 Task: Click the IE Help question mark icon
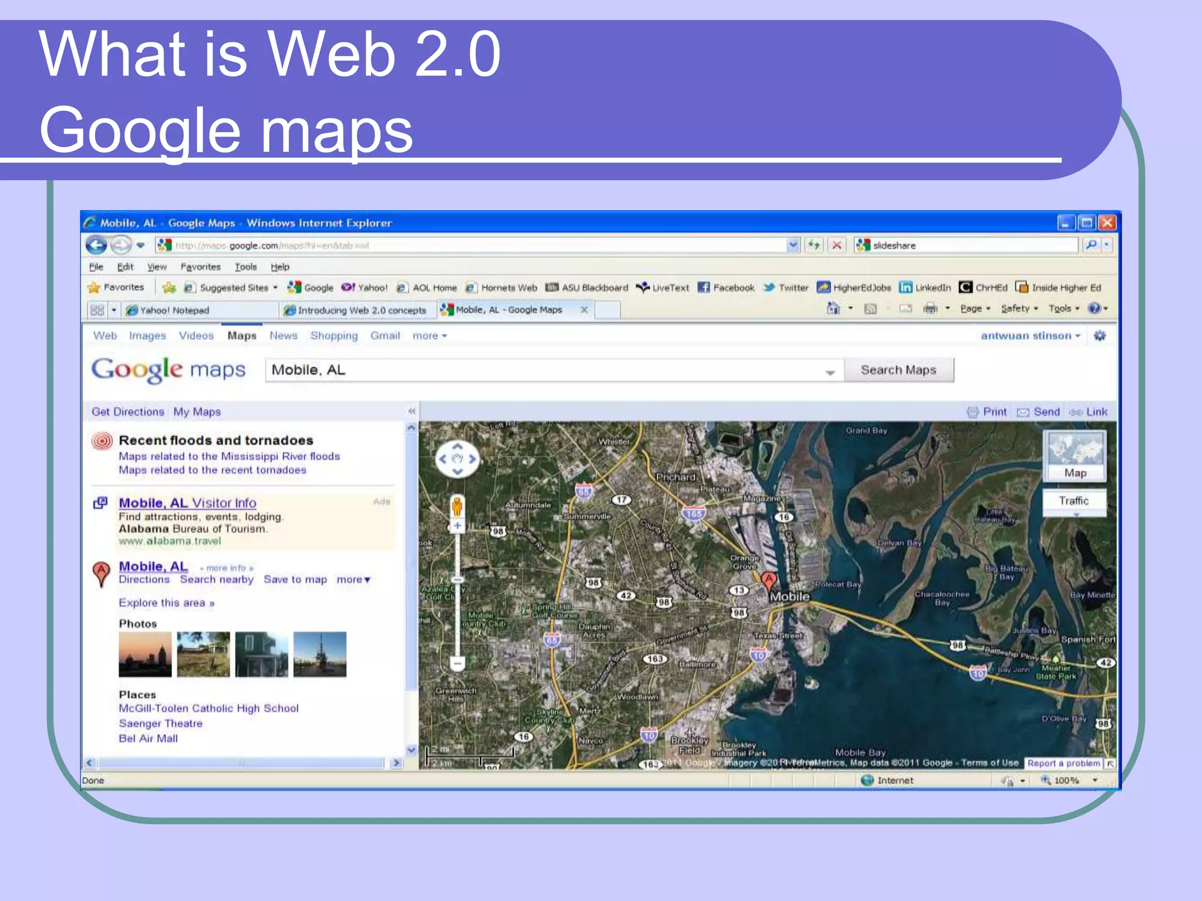click(x=1094, y=309)
